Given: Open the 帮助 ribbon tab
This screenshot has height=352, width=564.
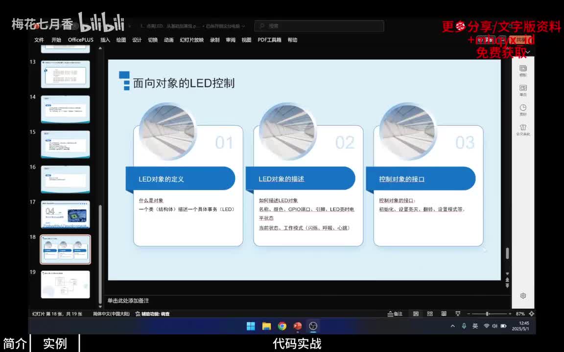Looking at the screenshot, I should click(292, 40).
